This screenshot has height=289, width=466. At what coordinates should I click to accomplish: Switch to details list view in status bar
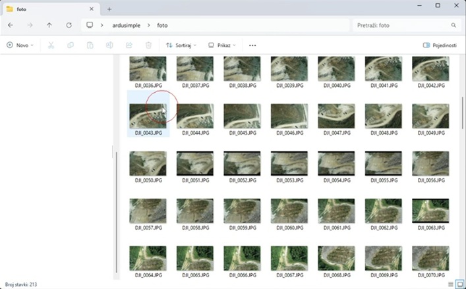pyautogui.click(x=450, y=284)
